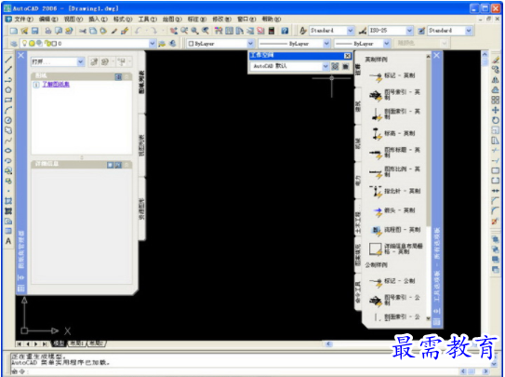Viewport: 505px width, 377px height.
Task: Click the New drawing icon
Action: tap(14, 31)
